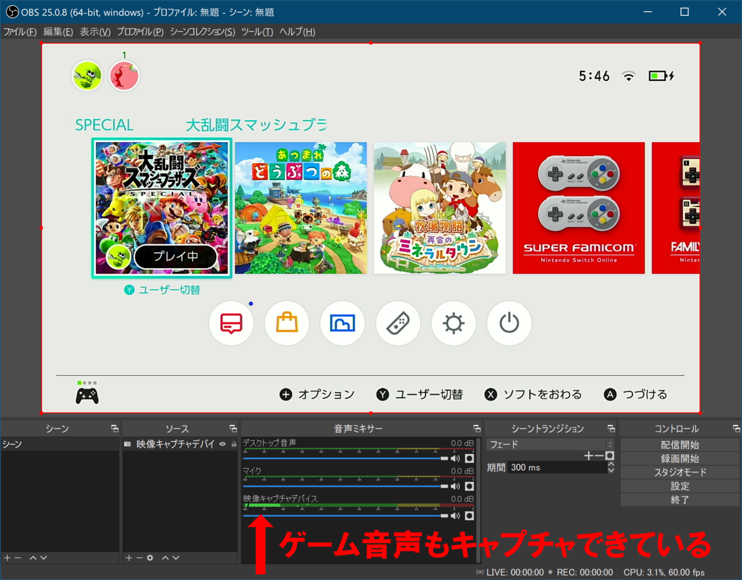
Task: Mute 映像キャプチャデバイス audio with its speaker icon
Action: [x=456, y=515]
